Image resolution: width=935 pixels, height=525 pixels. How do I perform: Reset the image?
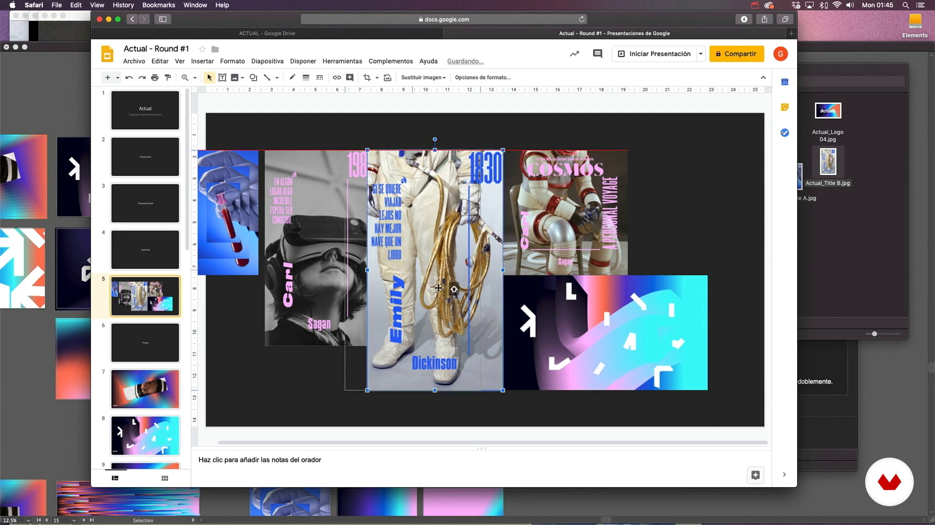(388, 77)
